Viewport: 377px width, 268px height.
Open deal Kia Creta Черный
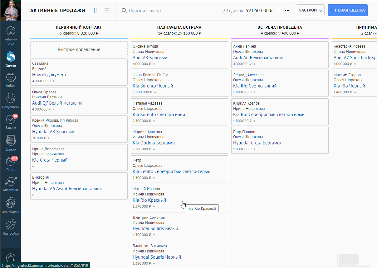(50, 160)
